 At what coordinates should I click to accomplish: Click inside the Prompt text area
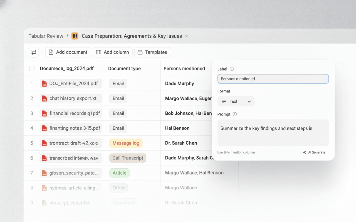(273, 133)
